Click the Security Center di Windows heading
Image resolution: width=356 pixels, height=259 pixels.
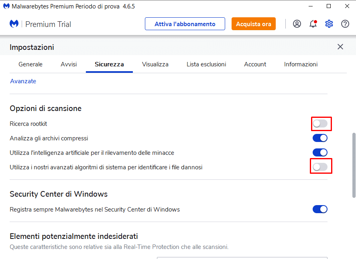coord(59,194)
